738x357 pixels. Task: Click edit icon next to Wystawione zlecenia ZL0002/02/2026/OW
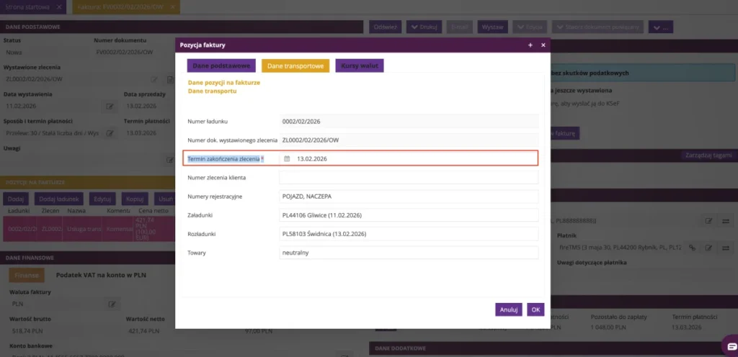[154, 79]
